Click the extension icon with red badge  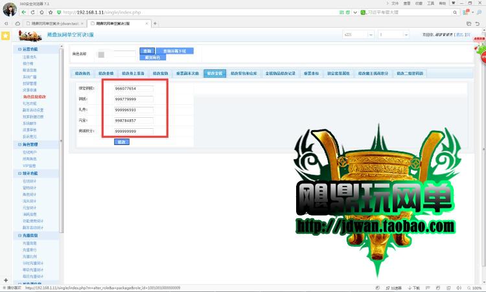pyautogui.click(x=465, y=12)
